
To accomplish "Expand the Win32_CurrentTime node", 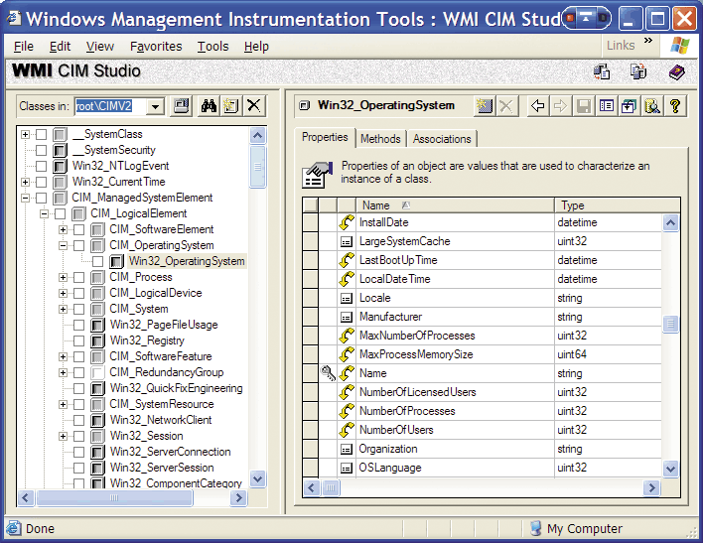I will click(26, 182).
